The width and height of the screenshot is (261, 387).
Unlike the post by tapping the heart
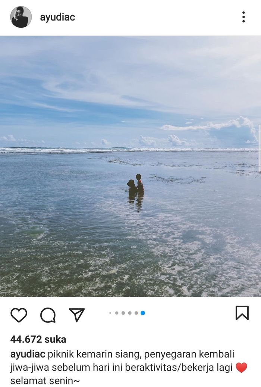[19, 315]
